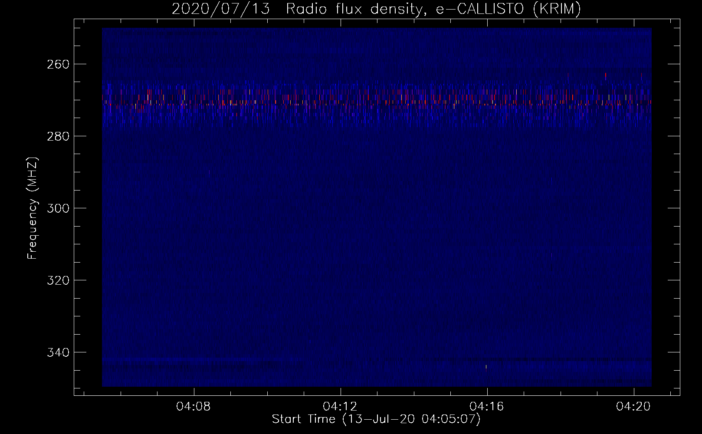
Task: Click the 04:12 time tick label
Action: 340,407
